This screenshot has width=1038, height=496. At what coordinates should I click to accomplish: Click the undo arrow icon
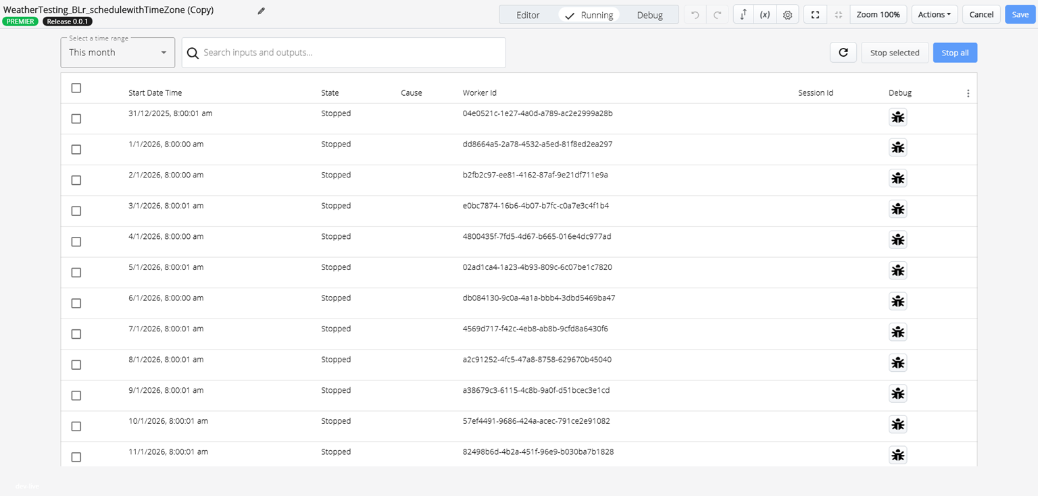[x=695, y=15]
